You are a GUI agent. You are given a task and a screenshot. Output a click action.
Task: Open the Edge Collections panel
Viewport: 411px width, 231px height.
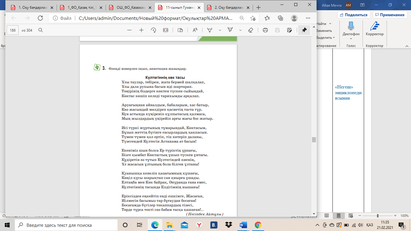click(x=280, y=18)
